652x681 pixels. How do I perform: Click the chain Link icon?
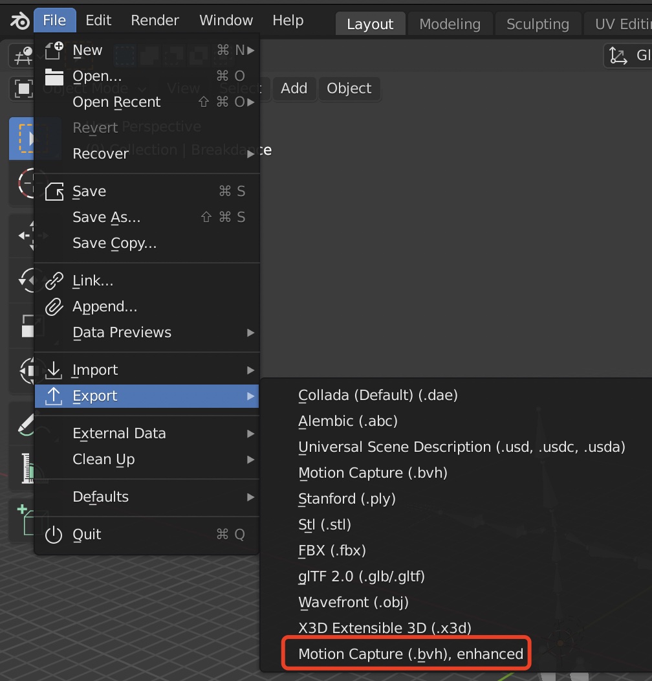pos(54,281)
